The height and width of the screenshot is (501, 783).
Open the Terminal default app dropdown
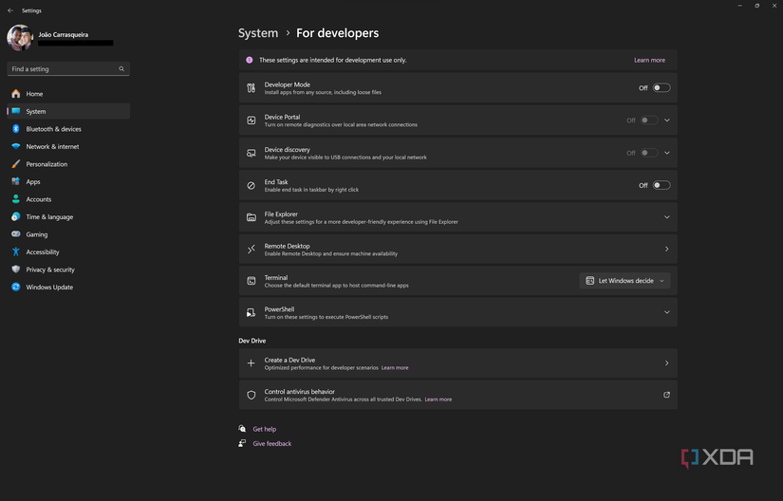(625, 281)
